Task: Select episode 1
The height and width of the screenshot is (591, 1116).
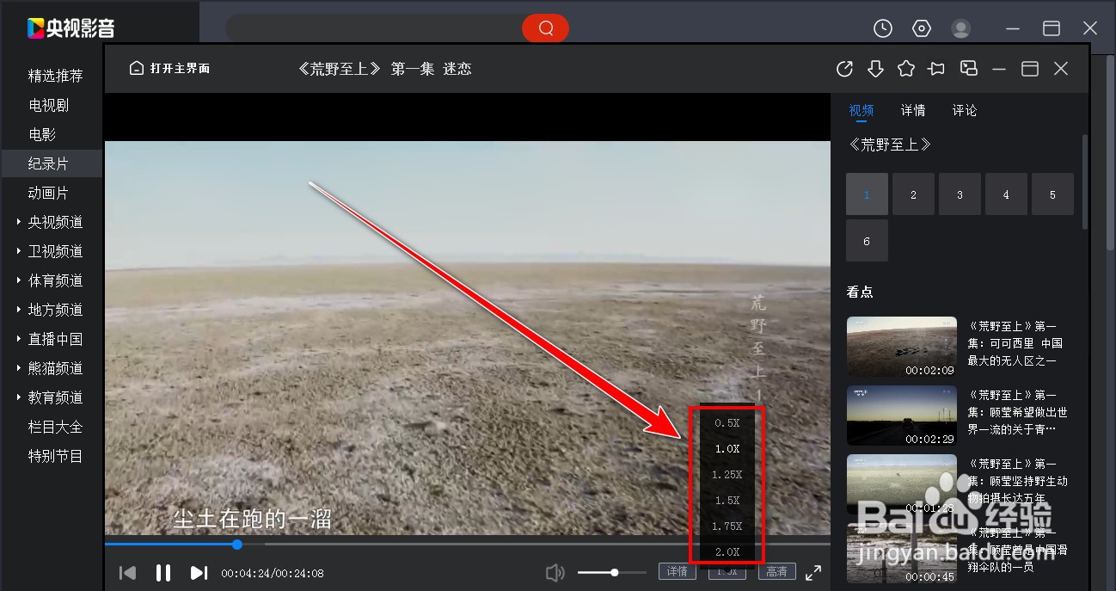Action: (867, 194)
